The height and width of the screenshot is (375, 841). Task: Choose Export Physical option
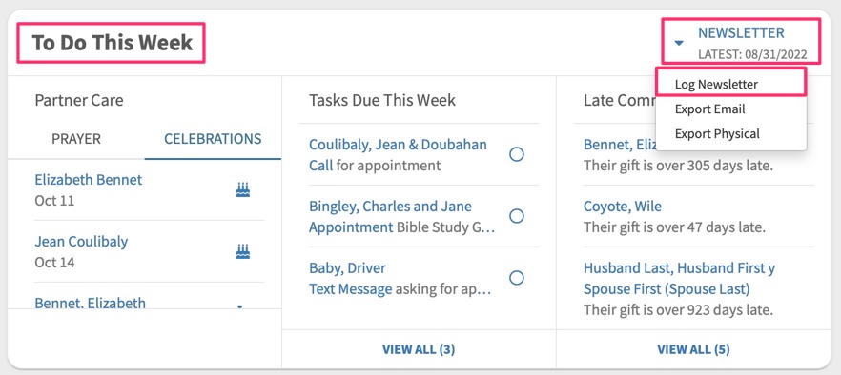(717, 134)
